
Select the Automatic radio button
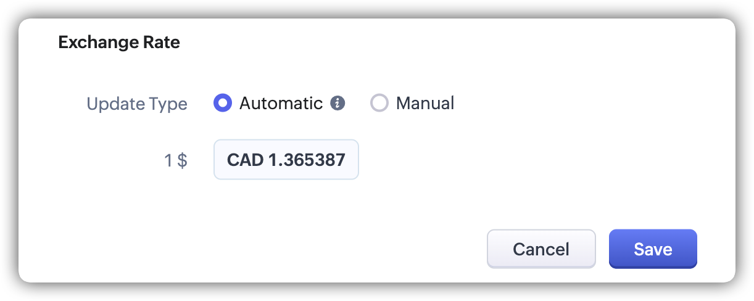(x=223, y=103)
